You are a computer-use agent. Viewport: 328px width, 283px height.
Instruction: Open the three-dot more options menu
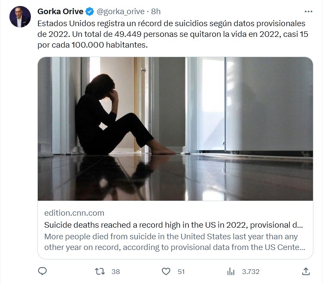308,11
